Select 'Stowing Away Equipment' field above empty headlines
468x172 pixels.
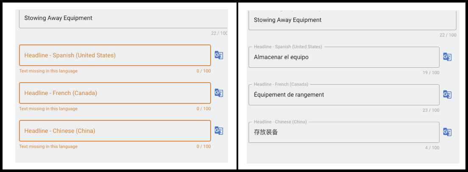123,18
